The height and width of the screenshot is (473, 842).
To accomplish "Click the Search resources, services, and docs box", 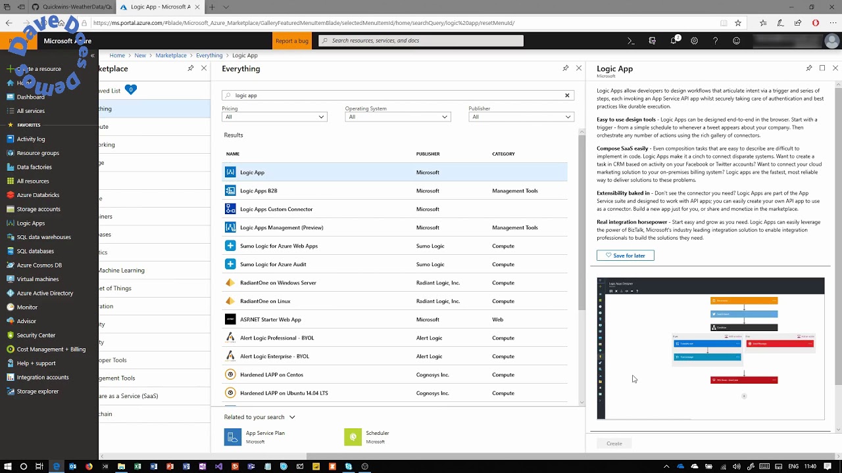I will [421, 41].
